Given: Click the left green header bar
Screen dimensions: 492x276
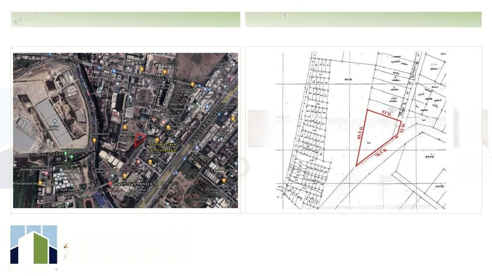Looking at the screenshot, I should tap(125, 20).
